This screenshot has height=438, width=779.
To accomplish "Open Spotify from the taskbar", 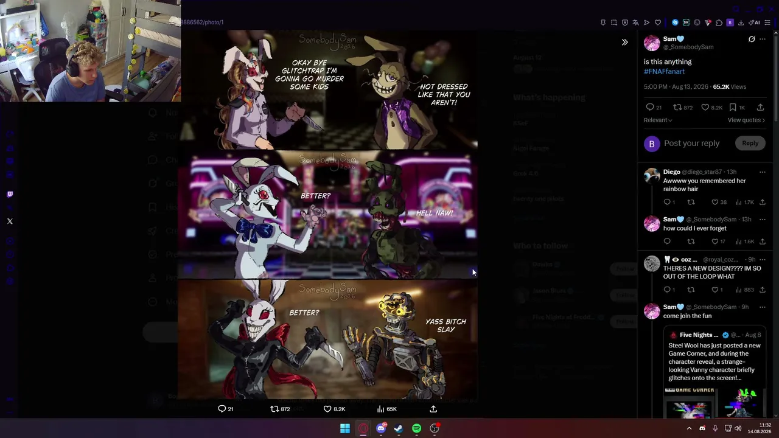I will pos(416,428).
